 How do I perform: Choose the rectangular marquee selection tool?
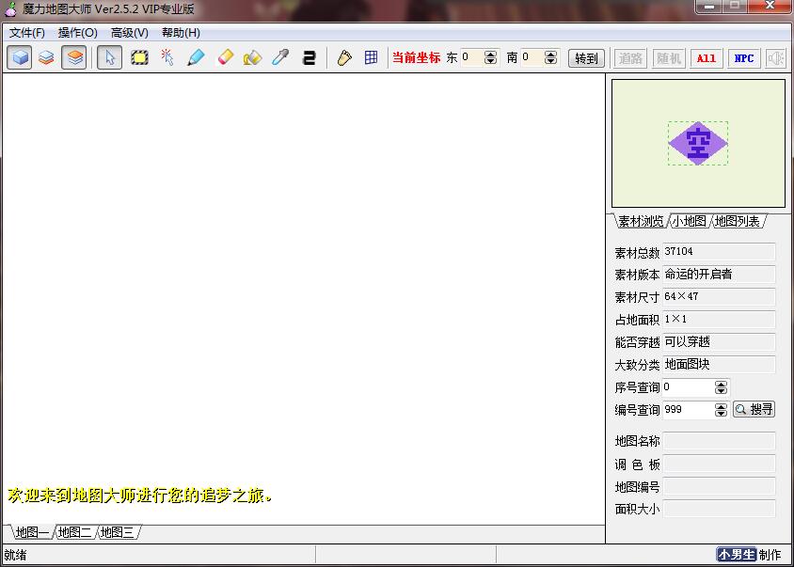pos(139,57)
